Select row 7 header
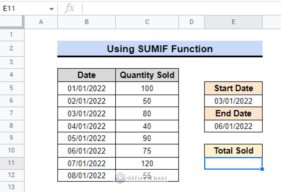This screenshot has width=281, height=192. [12, 113]
